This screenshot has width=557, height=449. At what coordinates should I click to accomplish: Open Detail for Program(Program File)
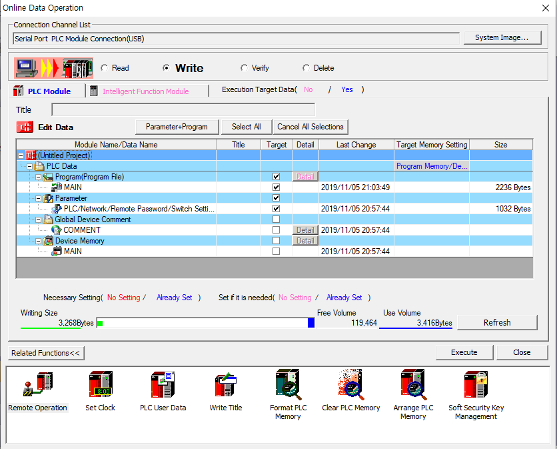click(305, 177)
